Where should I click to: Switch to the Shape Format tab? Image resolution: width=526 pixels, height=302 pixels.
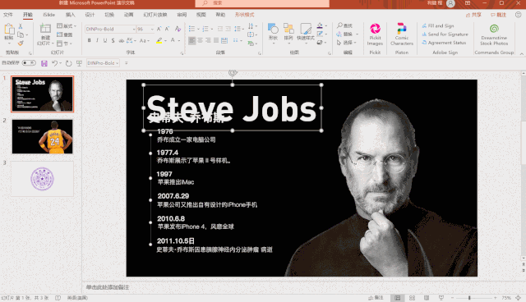pyautogui.click(x=245, y=15)
